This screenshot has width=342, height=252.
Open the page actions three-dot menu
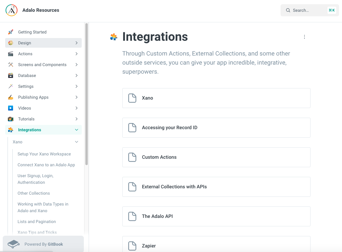click(x=304, y=37)
